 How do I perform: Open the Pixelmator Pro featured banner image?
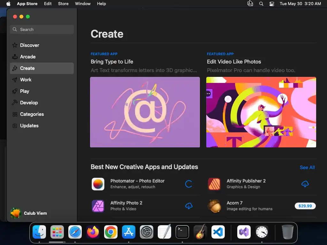[x=261, y=112]
